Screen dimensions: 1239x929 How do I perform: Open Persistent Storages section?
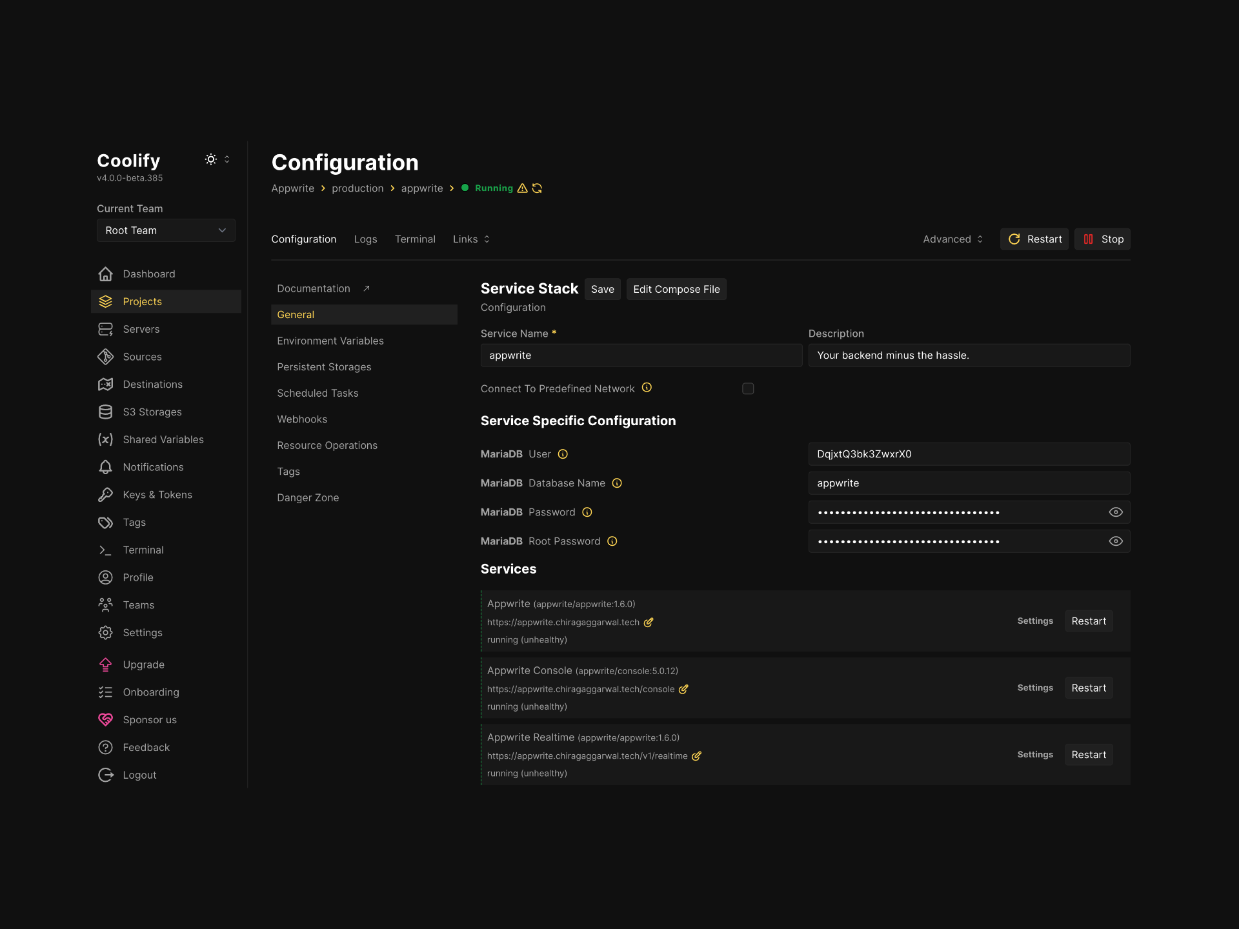(364, 367)
